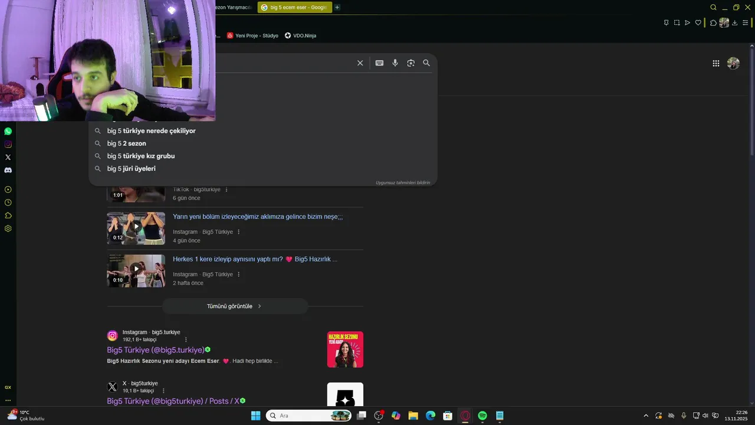Click the taskbar 'Ara' search field

coord(309,416)
